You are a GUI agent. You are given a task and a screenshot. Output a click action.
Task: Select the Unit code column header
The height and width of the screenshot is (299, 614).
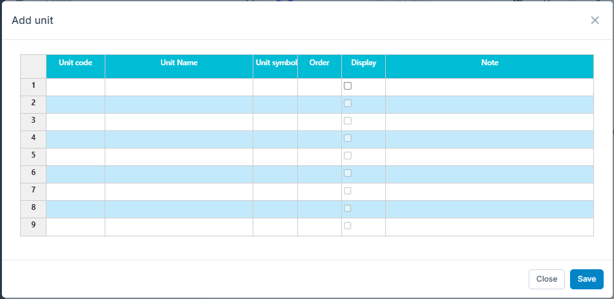76,63
